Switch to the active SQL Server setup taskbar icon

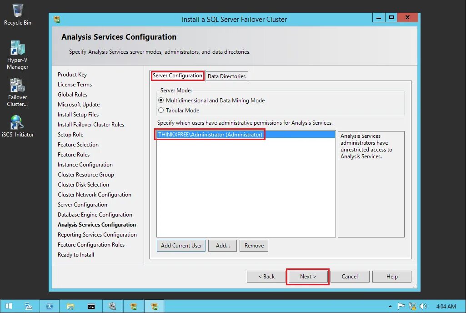pos(154,306)
